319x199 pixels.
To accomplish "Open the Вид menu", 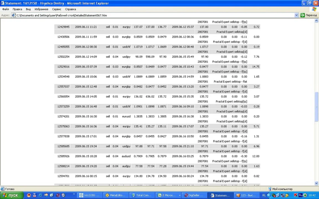I will pos(28,9).
